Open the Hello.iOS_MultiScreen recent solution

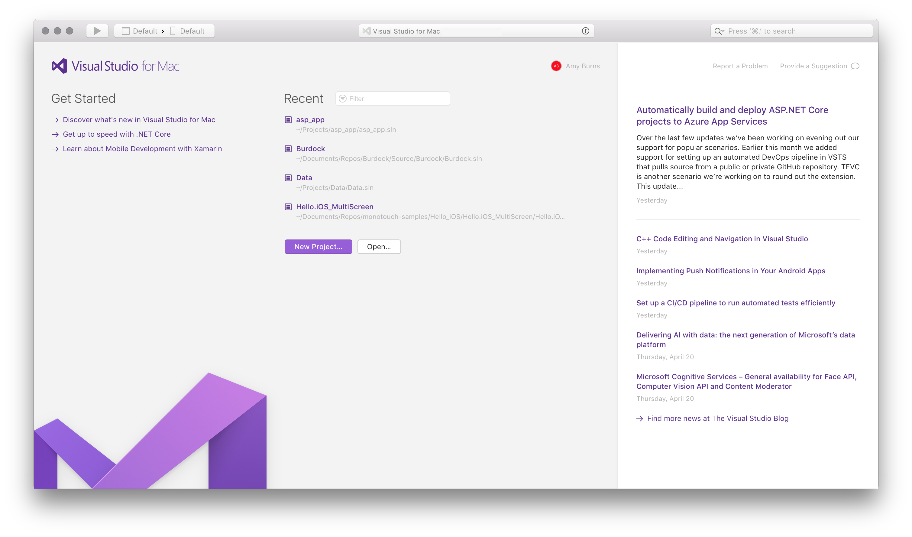(335, 207)
